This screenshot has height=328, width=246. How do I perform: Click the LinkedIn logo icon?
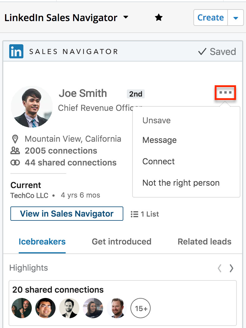(16, 51)
